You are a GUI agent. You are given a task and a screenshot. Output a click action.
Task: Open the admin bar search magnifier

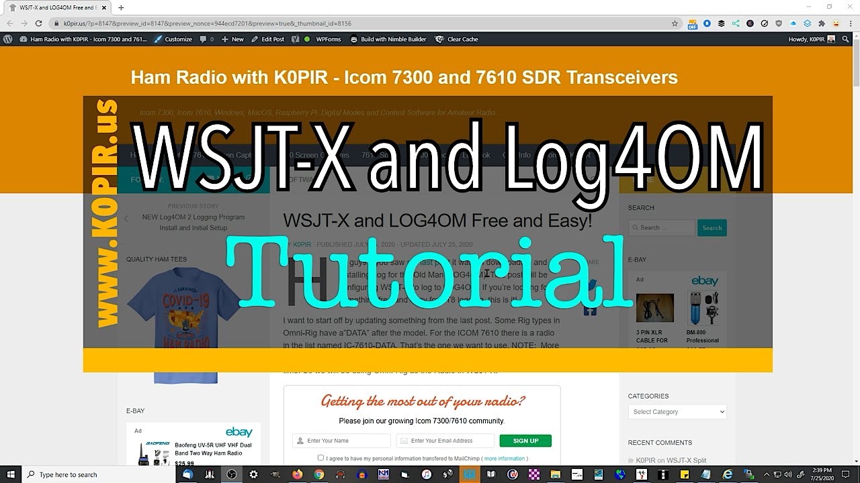pos(846,40)
